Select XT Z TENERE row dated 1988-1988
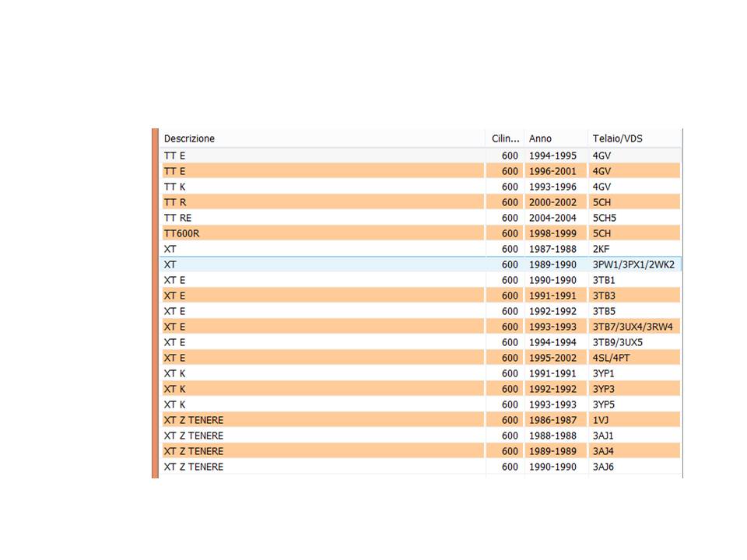 [421, 436]
